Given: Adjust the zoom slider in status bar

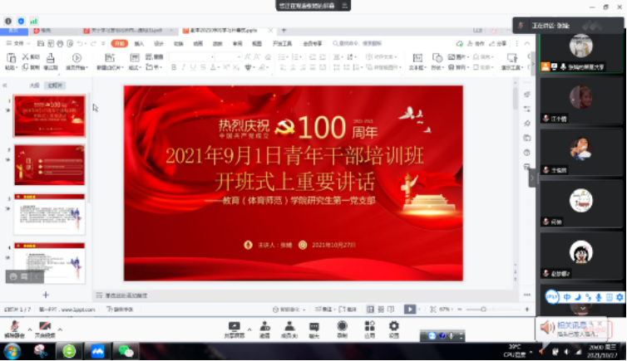Looking at the screenshot, I should (484, 309).
